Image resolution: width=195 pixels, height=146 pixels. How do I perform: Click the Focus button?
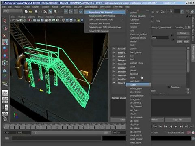pyautogui.click(x=183, y=33)
